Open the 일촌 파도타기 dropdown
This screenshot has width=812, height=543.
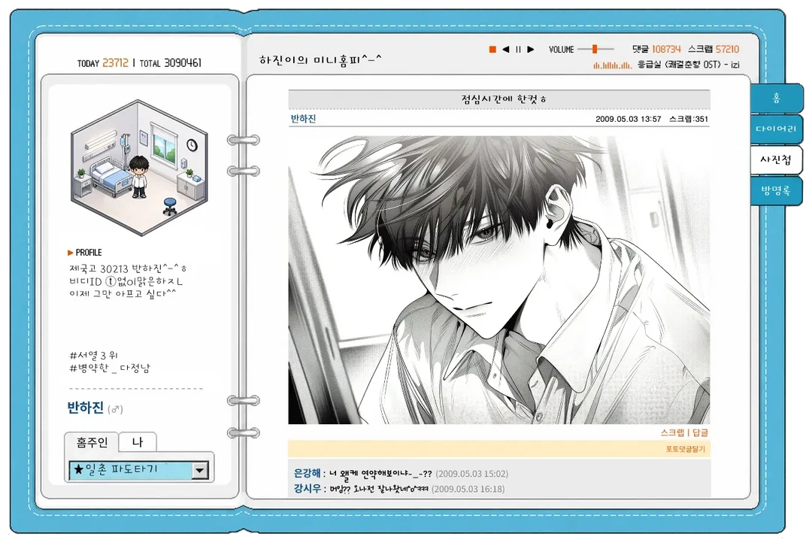coord(139,470)
